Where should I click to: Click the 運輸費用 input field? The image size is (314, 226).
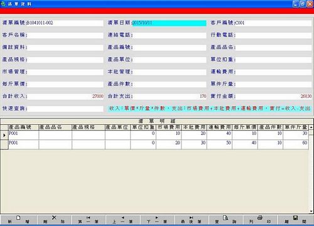(x=274, y=72)
